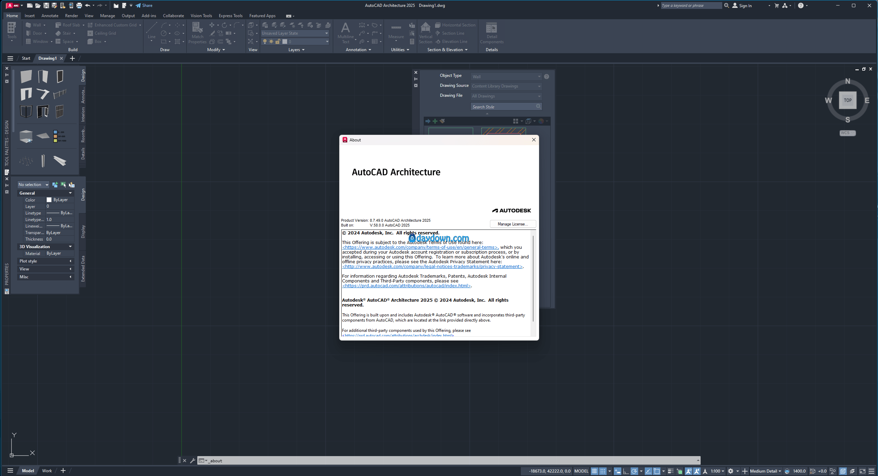Click the TOP face of the ViewCube
Viewport: 878px width, 476px height.
[x=848, y=100]
